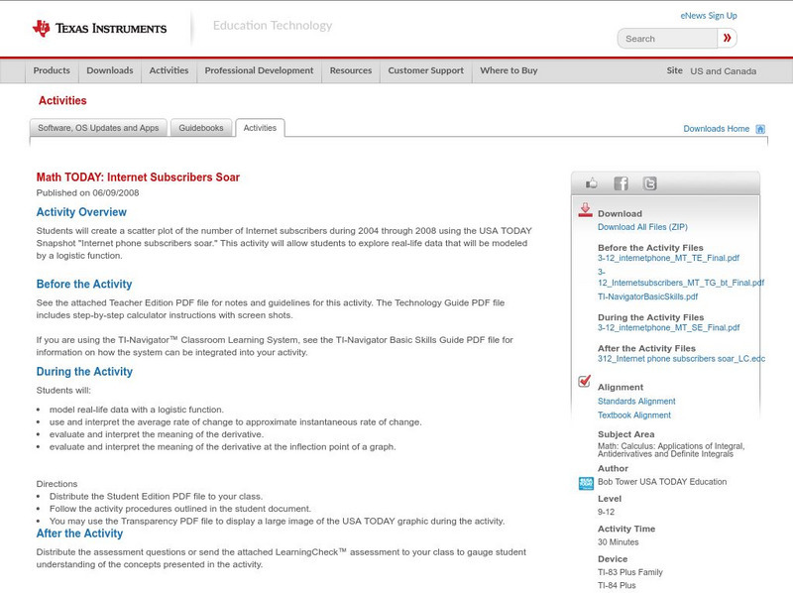Open 12_Internetsubscribers_MT_TG_bt_Final.pdf link

(681, 283)
